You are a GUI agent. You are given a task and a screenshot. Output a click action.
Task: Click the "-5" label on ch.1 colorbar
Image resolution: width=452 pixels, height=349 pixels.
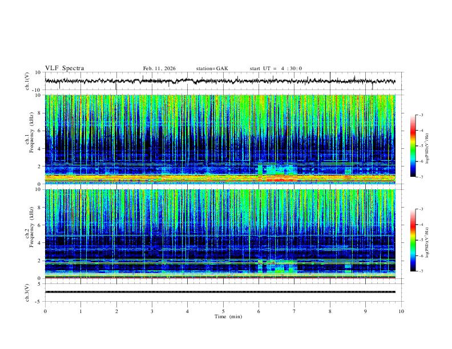click(421, 146)
